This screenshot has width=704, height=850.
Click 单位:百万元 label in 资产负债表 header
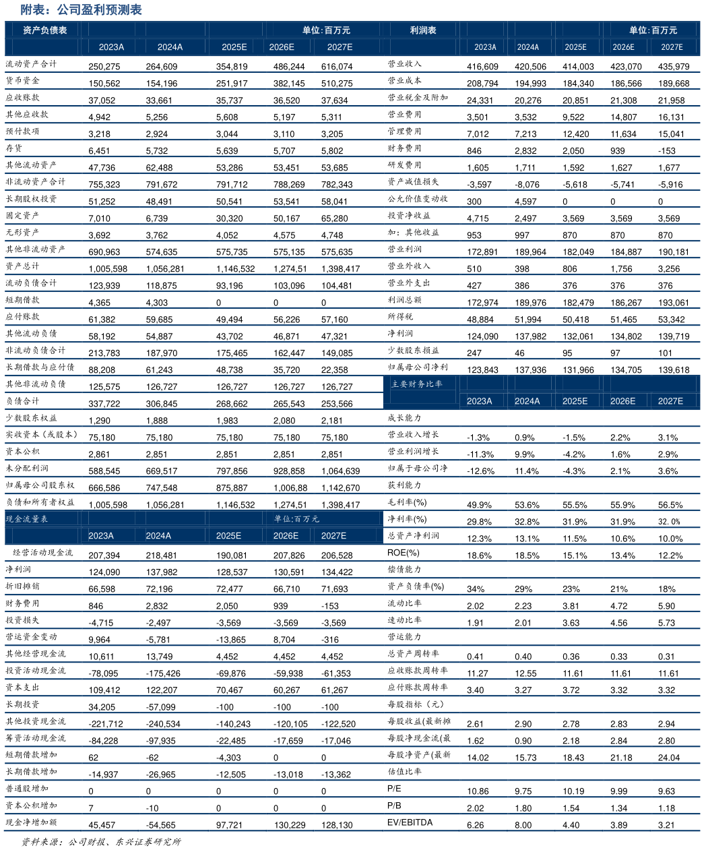point(326,30)
